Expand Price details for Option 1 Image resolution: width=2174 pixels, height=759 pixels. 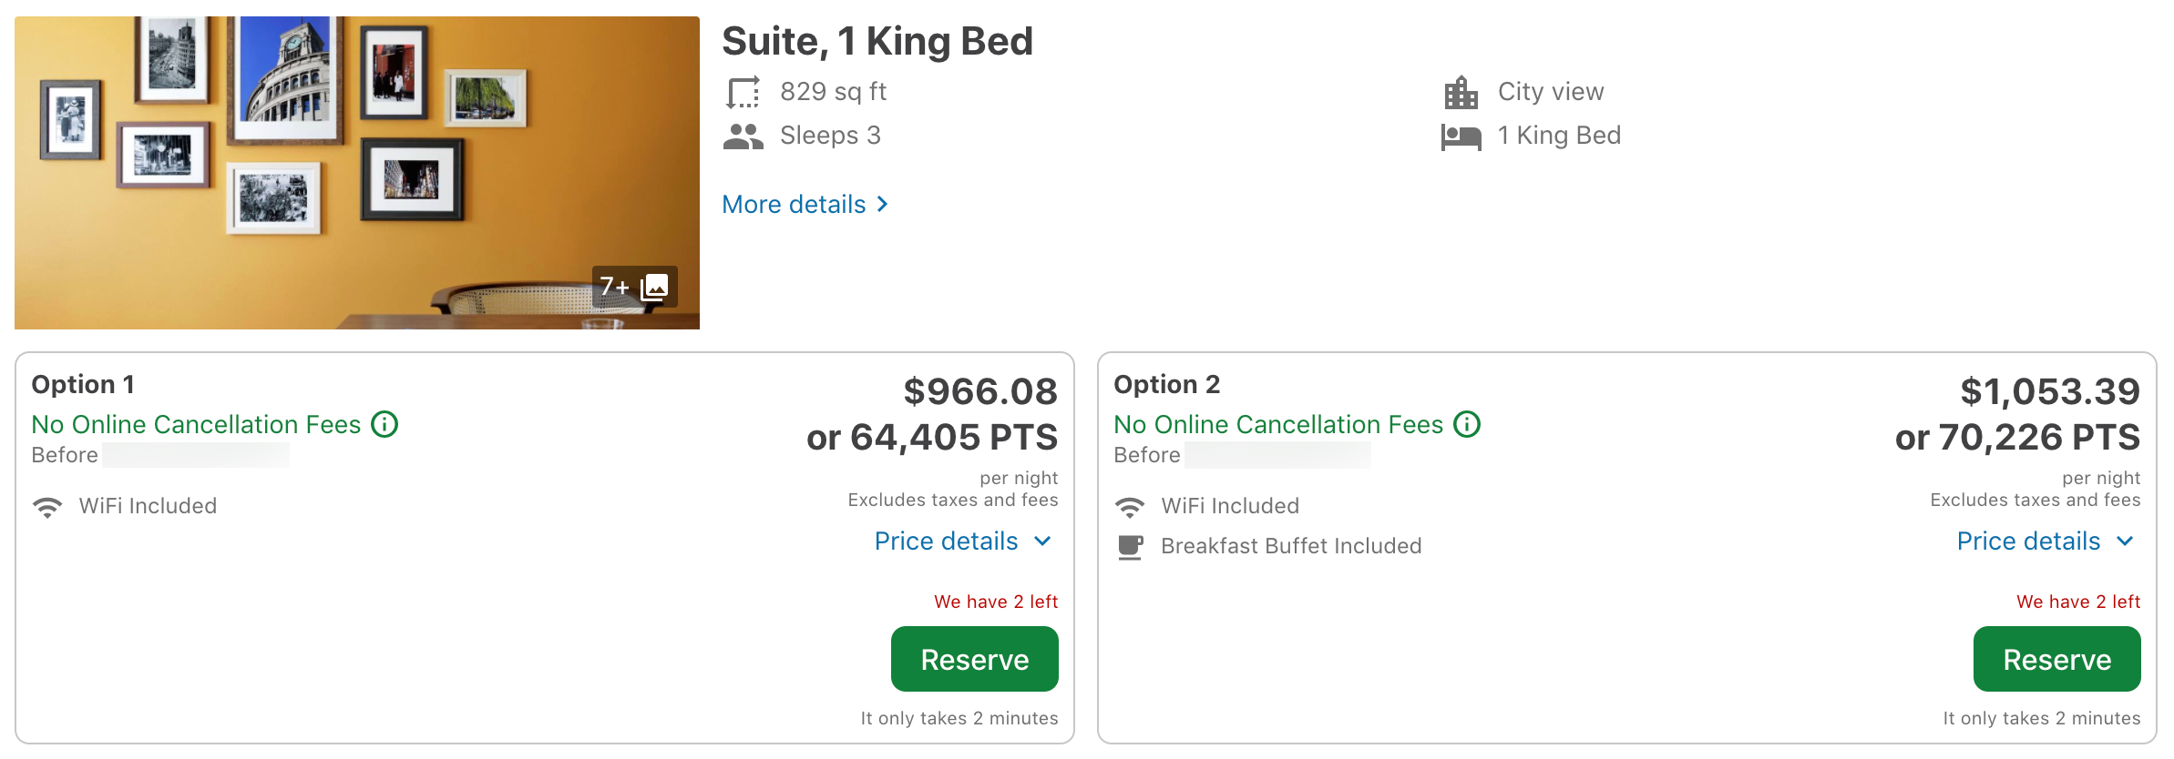[x=962, y=541]
